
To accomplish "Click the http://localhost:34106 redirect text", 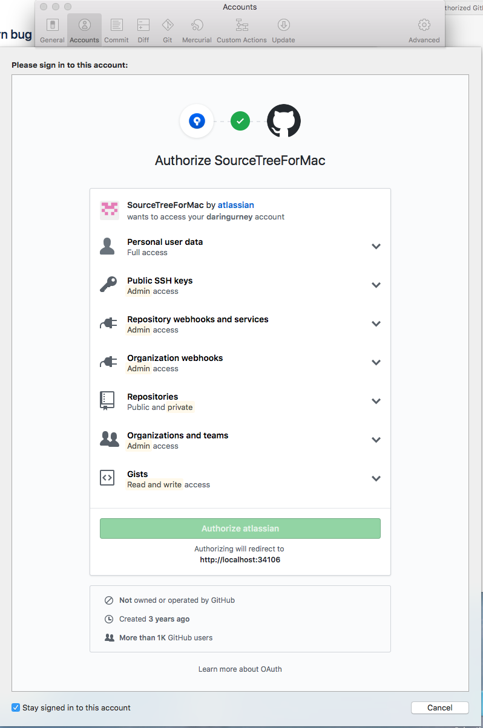I will [240, 560].
